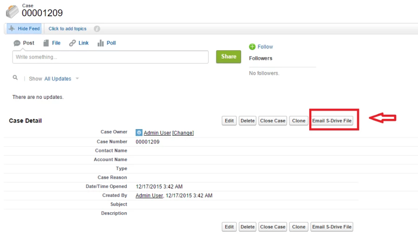
Task: Click the top Edit button
Action: coord(229,121)
